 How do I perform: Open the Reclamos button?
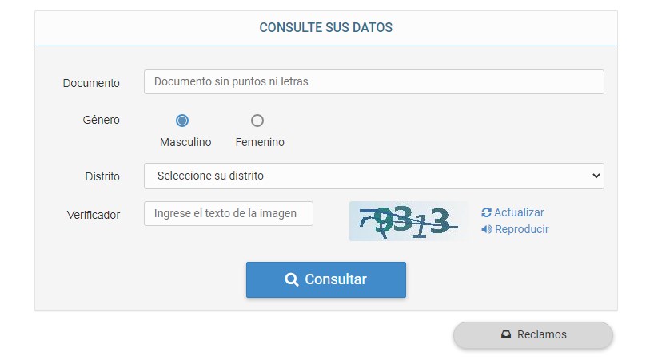(x=533, y=334)
